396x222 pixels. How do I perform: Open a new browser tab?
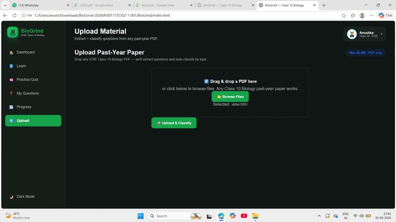324,5
